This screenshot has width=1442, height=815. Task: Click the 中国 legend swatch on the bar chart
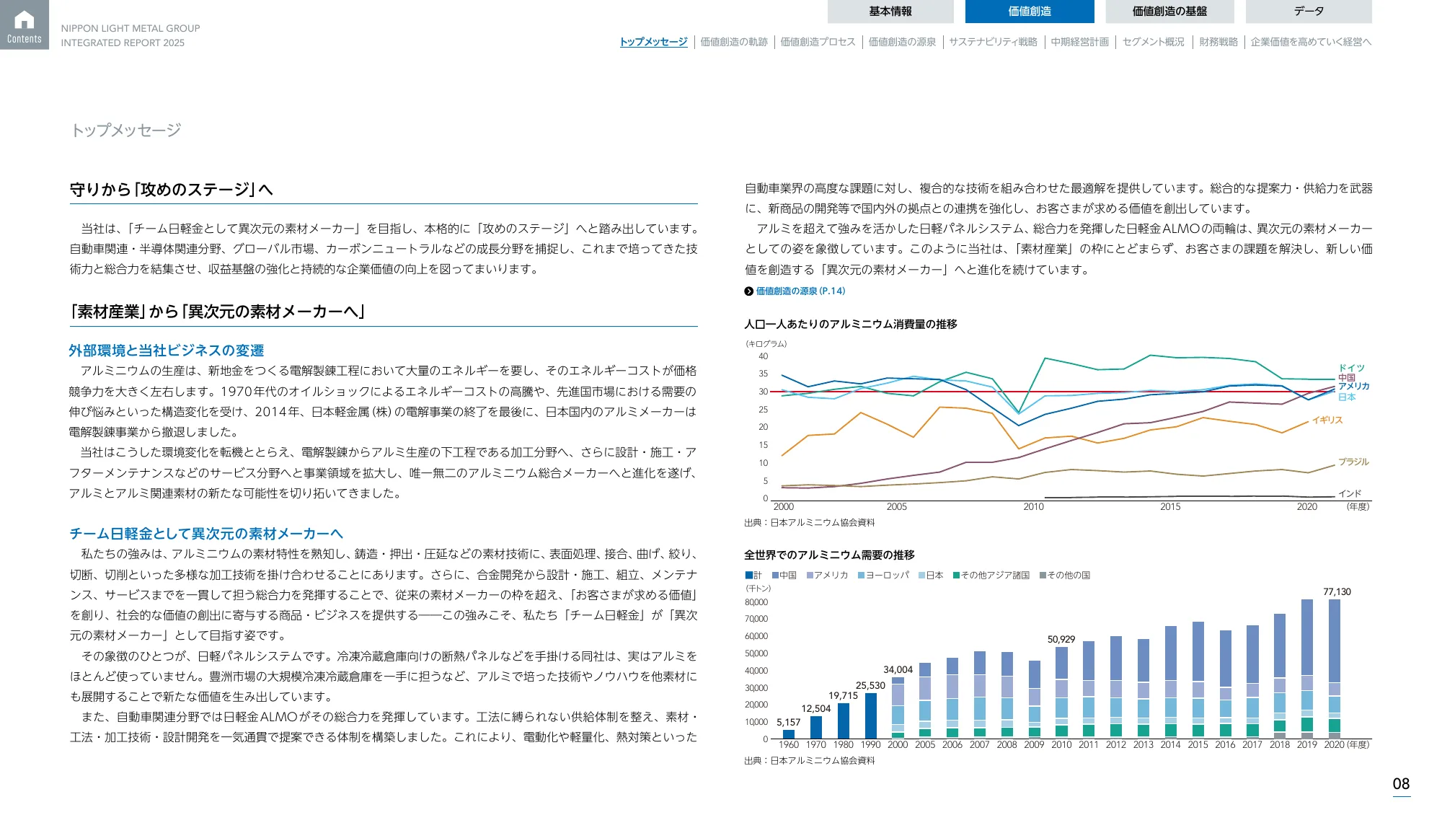click(x=774, y=574)
